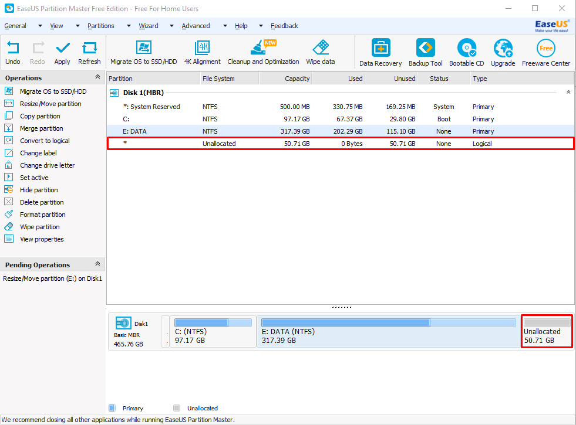Select Wipe partition operation

click(x=40, y=227)
